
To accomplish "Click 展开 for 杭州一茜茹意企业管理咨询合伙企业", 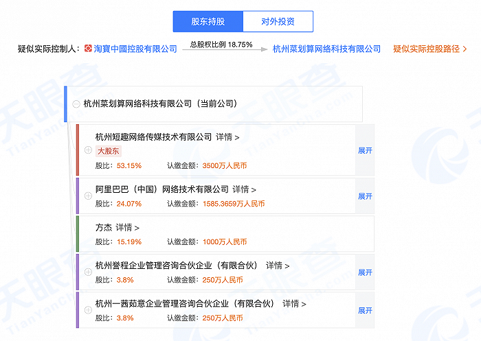I will 365,310.
